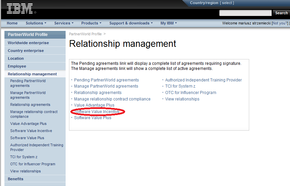Expand Support & downloads dropdown menu

pos(131,23)
